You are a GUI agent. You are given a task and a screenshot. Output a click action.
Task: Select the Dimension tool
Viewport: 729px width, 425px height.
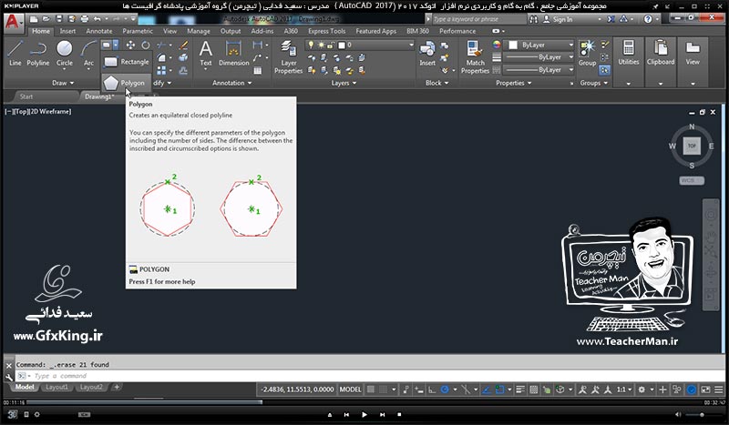(x=234, y=53)
